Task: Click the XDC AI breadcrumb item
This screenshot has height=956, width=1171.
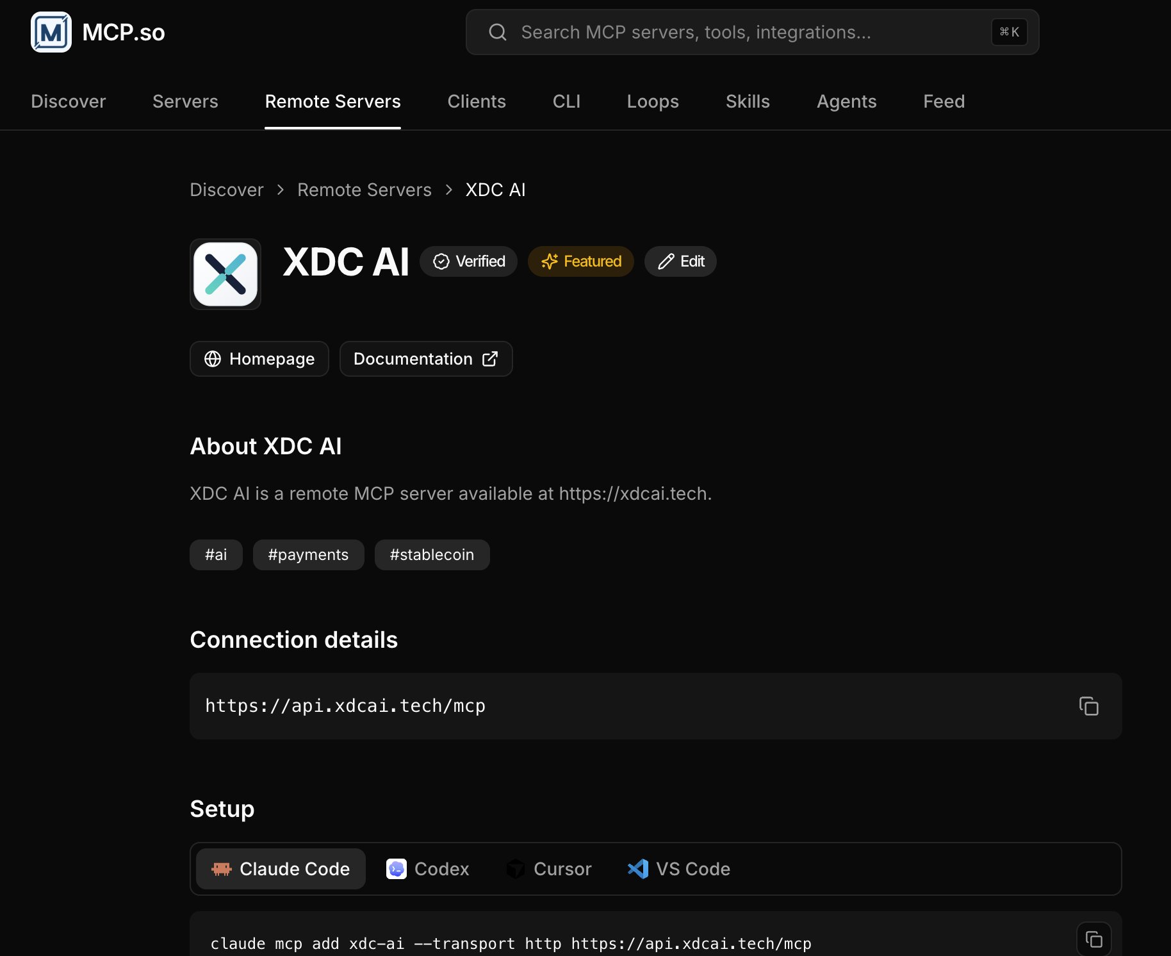Action: (495, 190)
